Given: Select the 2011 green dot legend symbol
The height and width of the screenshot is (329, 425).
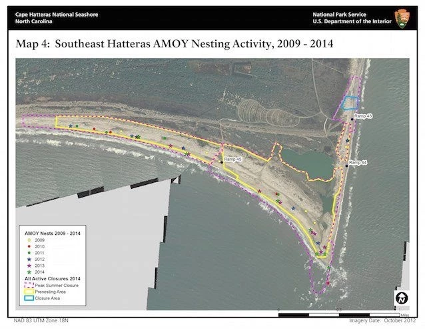Looking at the screenshot, I should click(29, 254).
